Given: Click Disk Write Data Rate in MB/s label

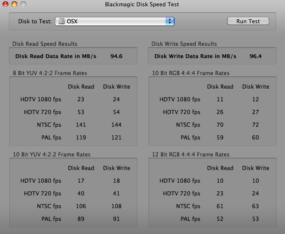Looking at the screenshot, I should pos(195,56).
